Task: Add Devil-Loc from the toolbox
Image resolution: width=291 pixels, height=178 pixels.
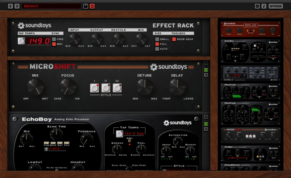Action: tap(251, 30)
